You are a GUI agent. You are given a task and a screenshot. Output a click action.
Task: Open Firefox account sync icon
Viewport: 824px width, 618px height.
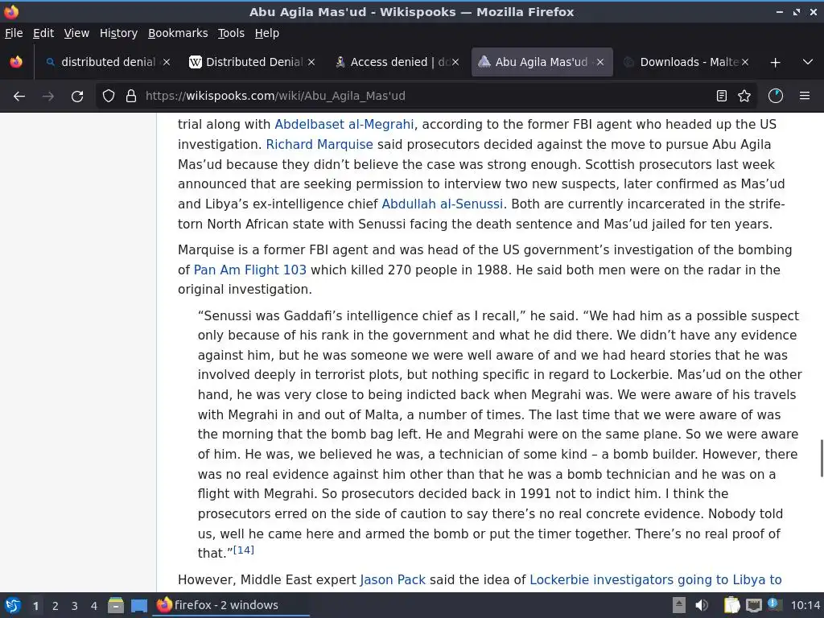[x=776, y=96]
